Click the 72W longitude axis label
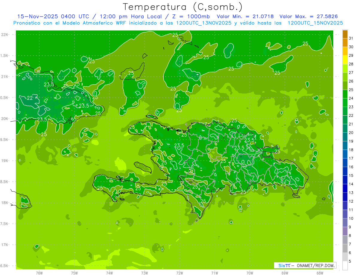 (x=180, y=273)
